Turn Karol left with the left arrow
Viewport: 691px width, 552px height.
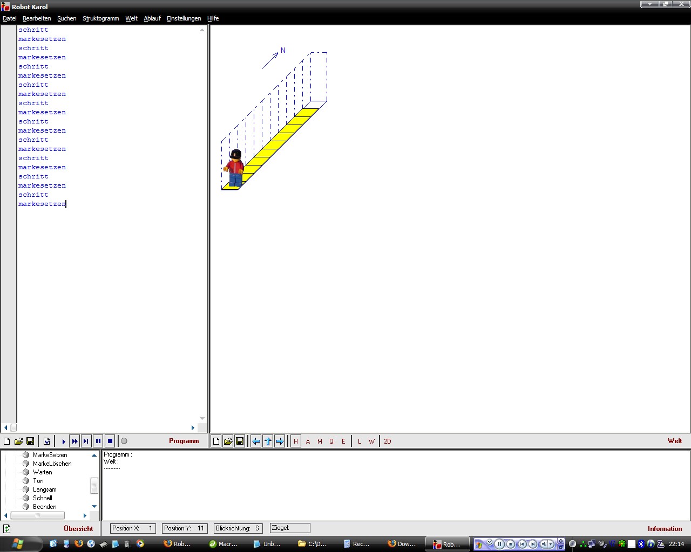tap(256, 441)
